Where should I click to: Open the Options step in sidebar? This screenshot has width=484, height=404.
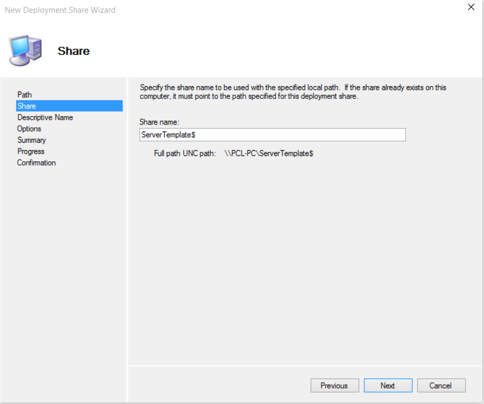29,129
